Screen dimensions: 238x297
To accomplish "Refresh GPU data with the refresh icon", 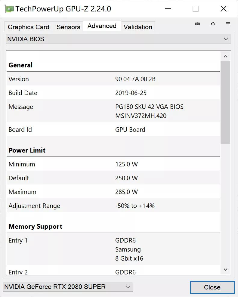I will pyautogui.click(x=213, y=24).
